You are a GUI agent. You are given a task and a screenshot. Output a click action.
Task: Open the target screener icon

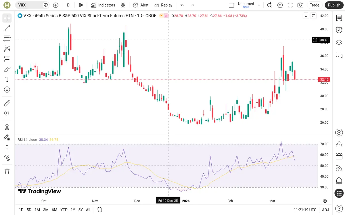click(x=339, y=132)
